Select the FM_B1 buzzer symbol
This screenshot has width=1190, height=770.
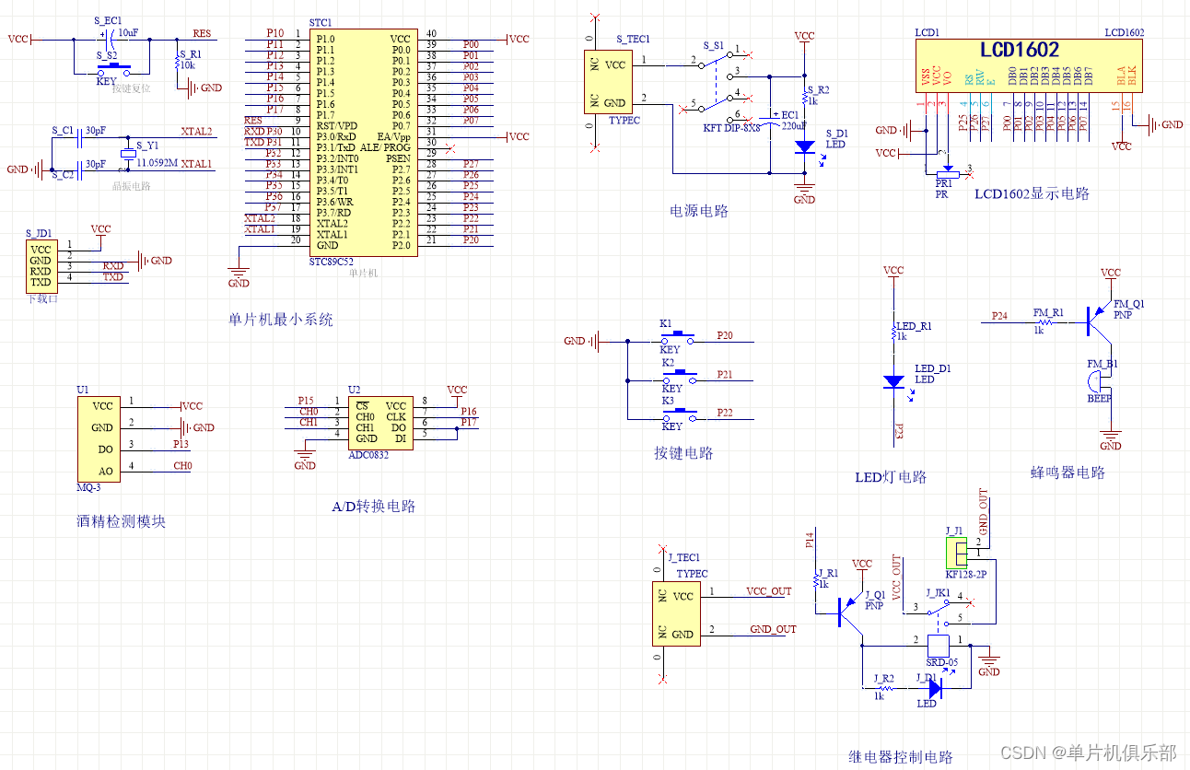(1098, 381)
